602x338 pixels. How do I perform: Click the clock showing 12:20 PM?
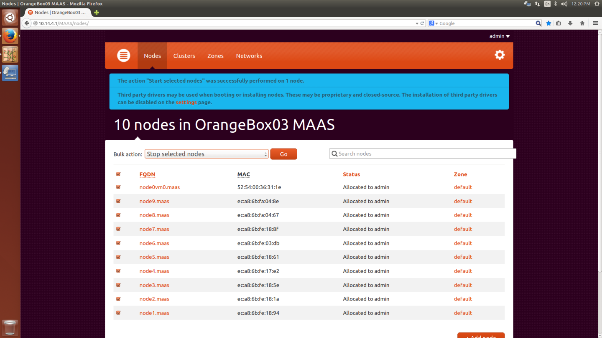pos(581,4)
